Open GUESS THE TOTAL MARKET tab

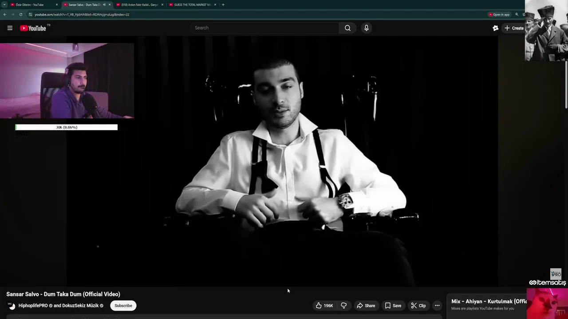(192, 5)
